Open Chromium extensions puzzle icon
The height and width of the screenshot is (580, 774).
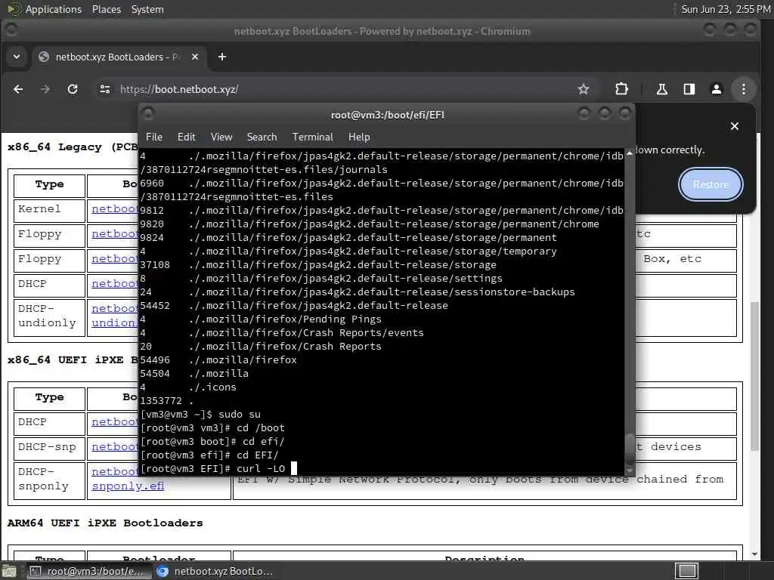pyautogui.click(x=621, y=89)
